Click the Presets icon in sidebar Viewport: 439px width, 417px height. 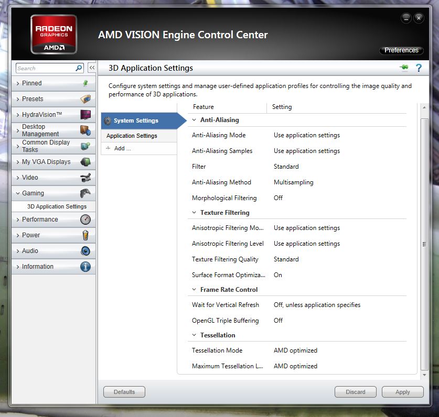(85, 98)
